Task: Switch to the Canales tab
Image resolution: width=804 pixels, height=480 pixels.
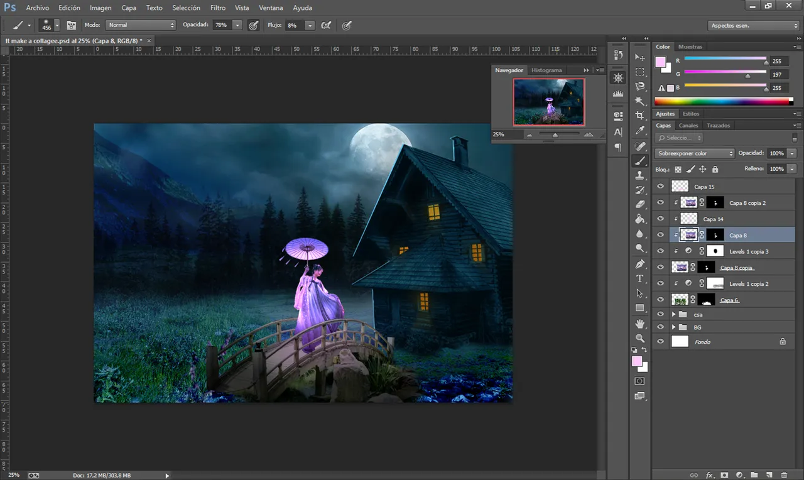Action: (688, 126)
